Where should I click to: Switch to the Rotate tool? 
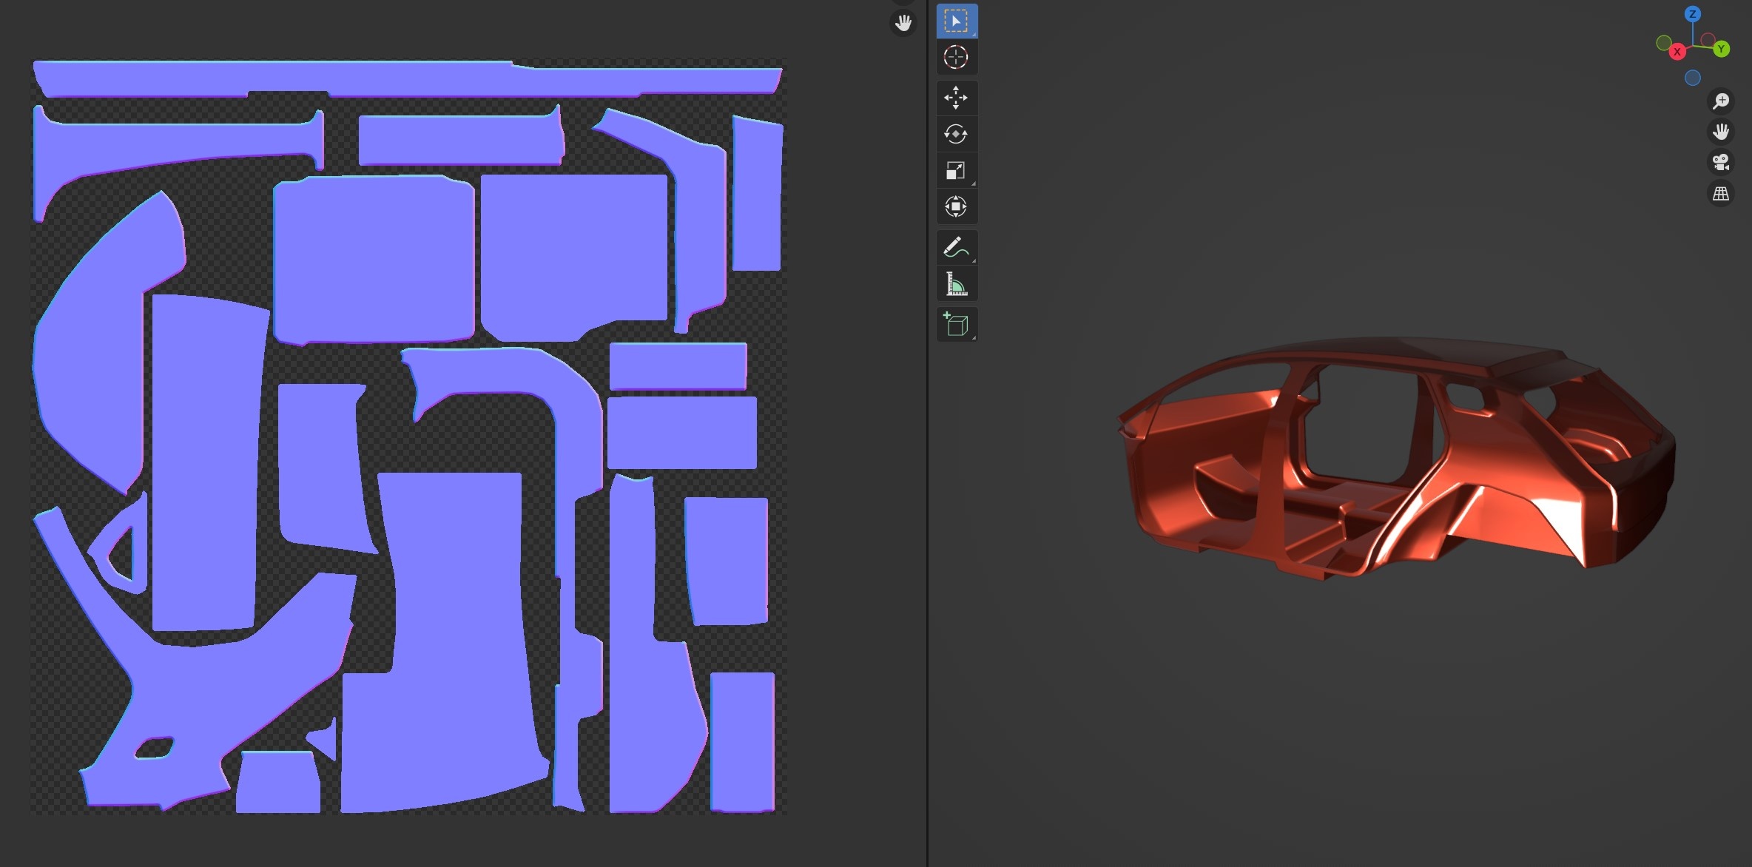pyautogui.click(x=957, y=134)
